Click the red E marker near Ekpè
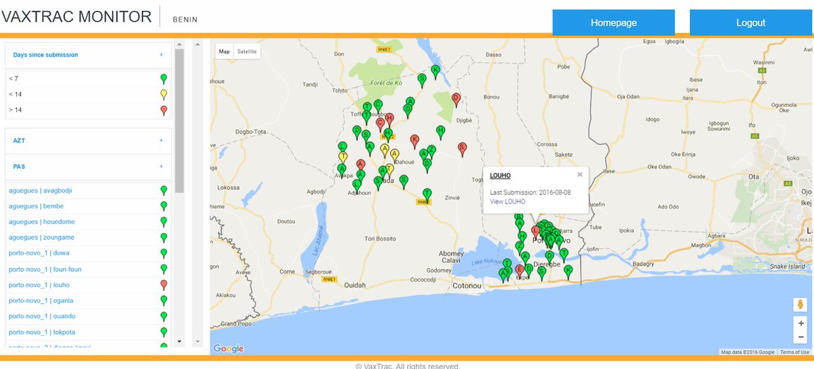Image resolution: width=814 pixels, height=369 pixels. [520, 271]
